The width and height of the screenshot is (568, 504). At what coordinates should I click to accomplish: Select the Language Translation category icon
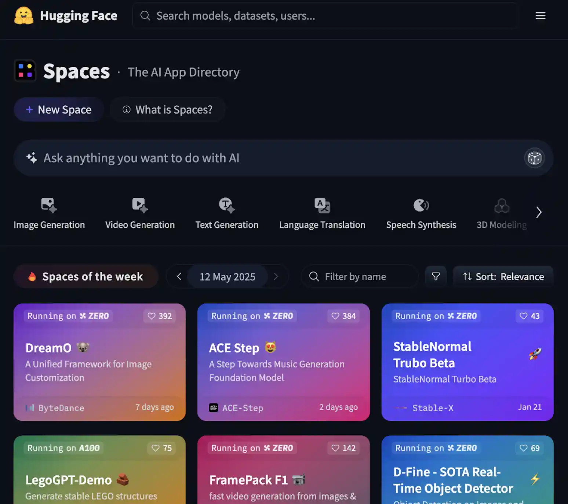[322, 205]
